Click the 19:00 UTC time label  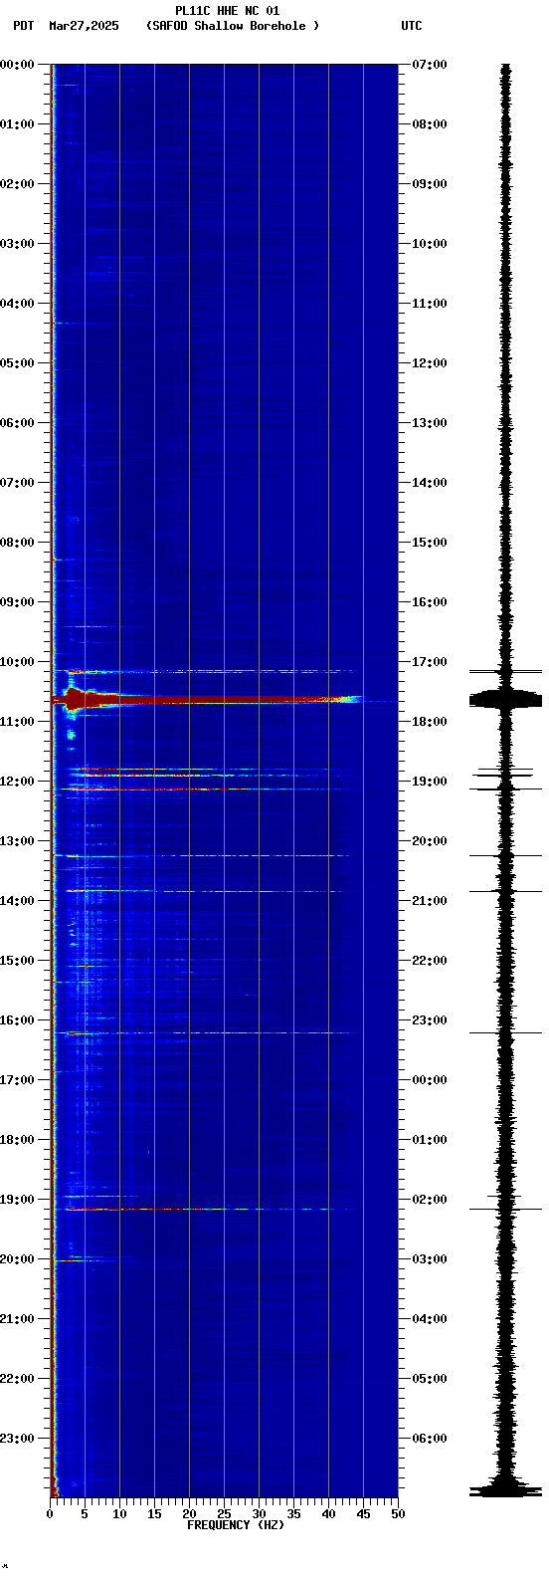coord(430,782)
